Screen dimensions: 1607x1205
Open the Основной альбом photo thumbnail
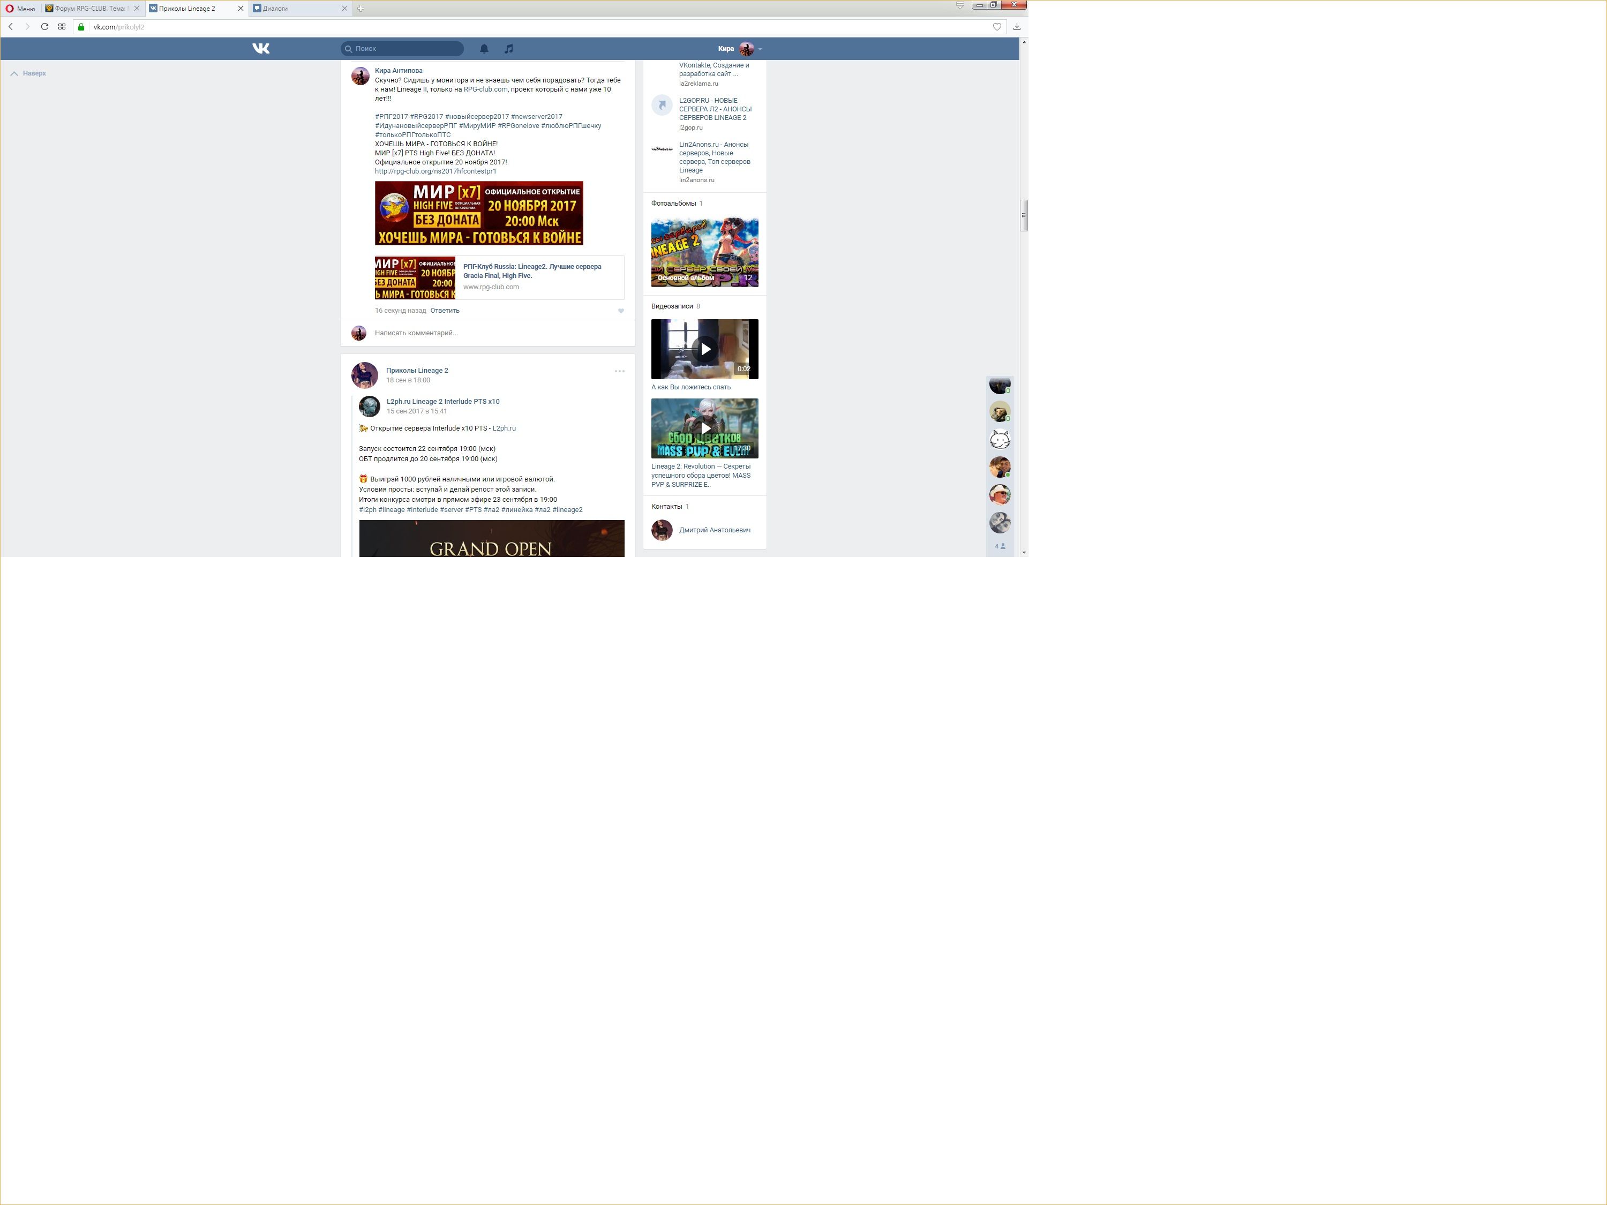tap(704, 252)
